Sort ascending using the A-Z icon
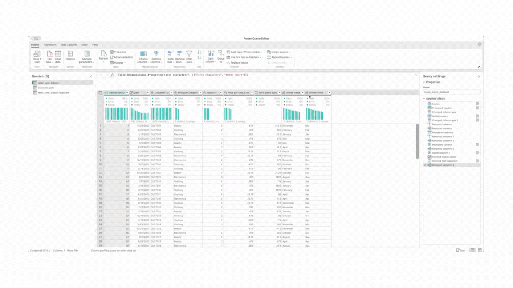This screenshot has height=288, width=513. 199,52
